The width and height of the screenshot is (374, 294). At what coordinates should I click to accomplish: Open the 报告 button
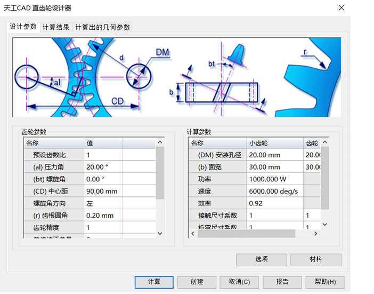click(x=282, y=282)
